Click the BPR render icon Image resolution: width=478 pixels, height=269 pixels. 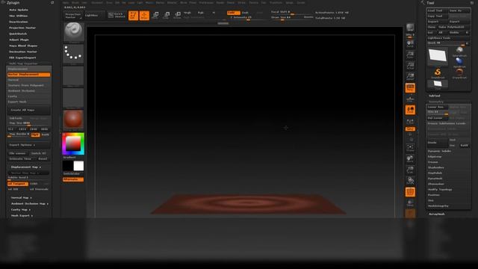click(x=410, y=28)
